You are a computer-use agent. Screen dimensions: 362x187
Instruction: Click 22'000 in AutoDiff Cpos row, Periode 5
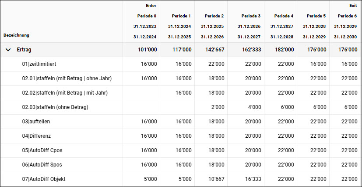(318, 150)
